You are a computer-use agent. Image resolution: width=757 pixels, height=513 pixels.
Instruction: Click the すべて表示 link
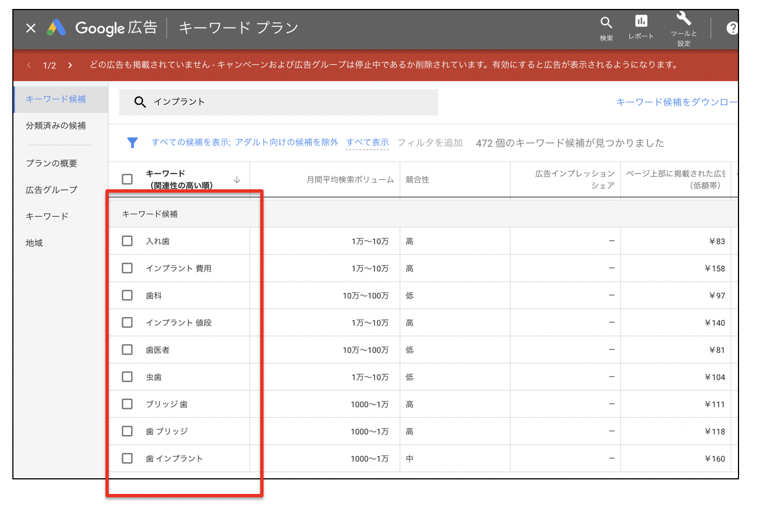[367, 143]
